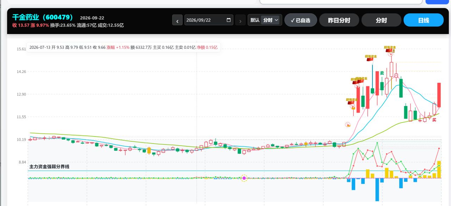
Task: Click the 收 13.57 closing price text
Action: [x=21, y=25]
